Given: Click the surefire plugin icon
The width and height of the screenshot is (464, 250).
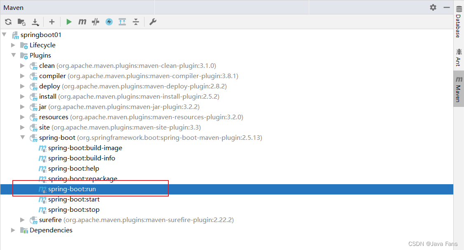Looking at the screenshot, I should pos(33,220).
